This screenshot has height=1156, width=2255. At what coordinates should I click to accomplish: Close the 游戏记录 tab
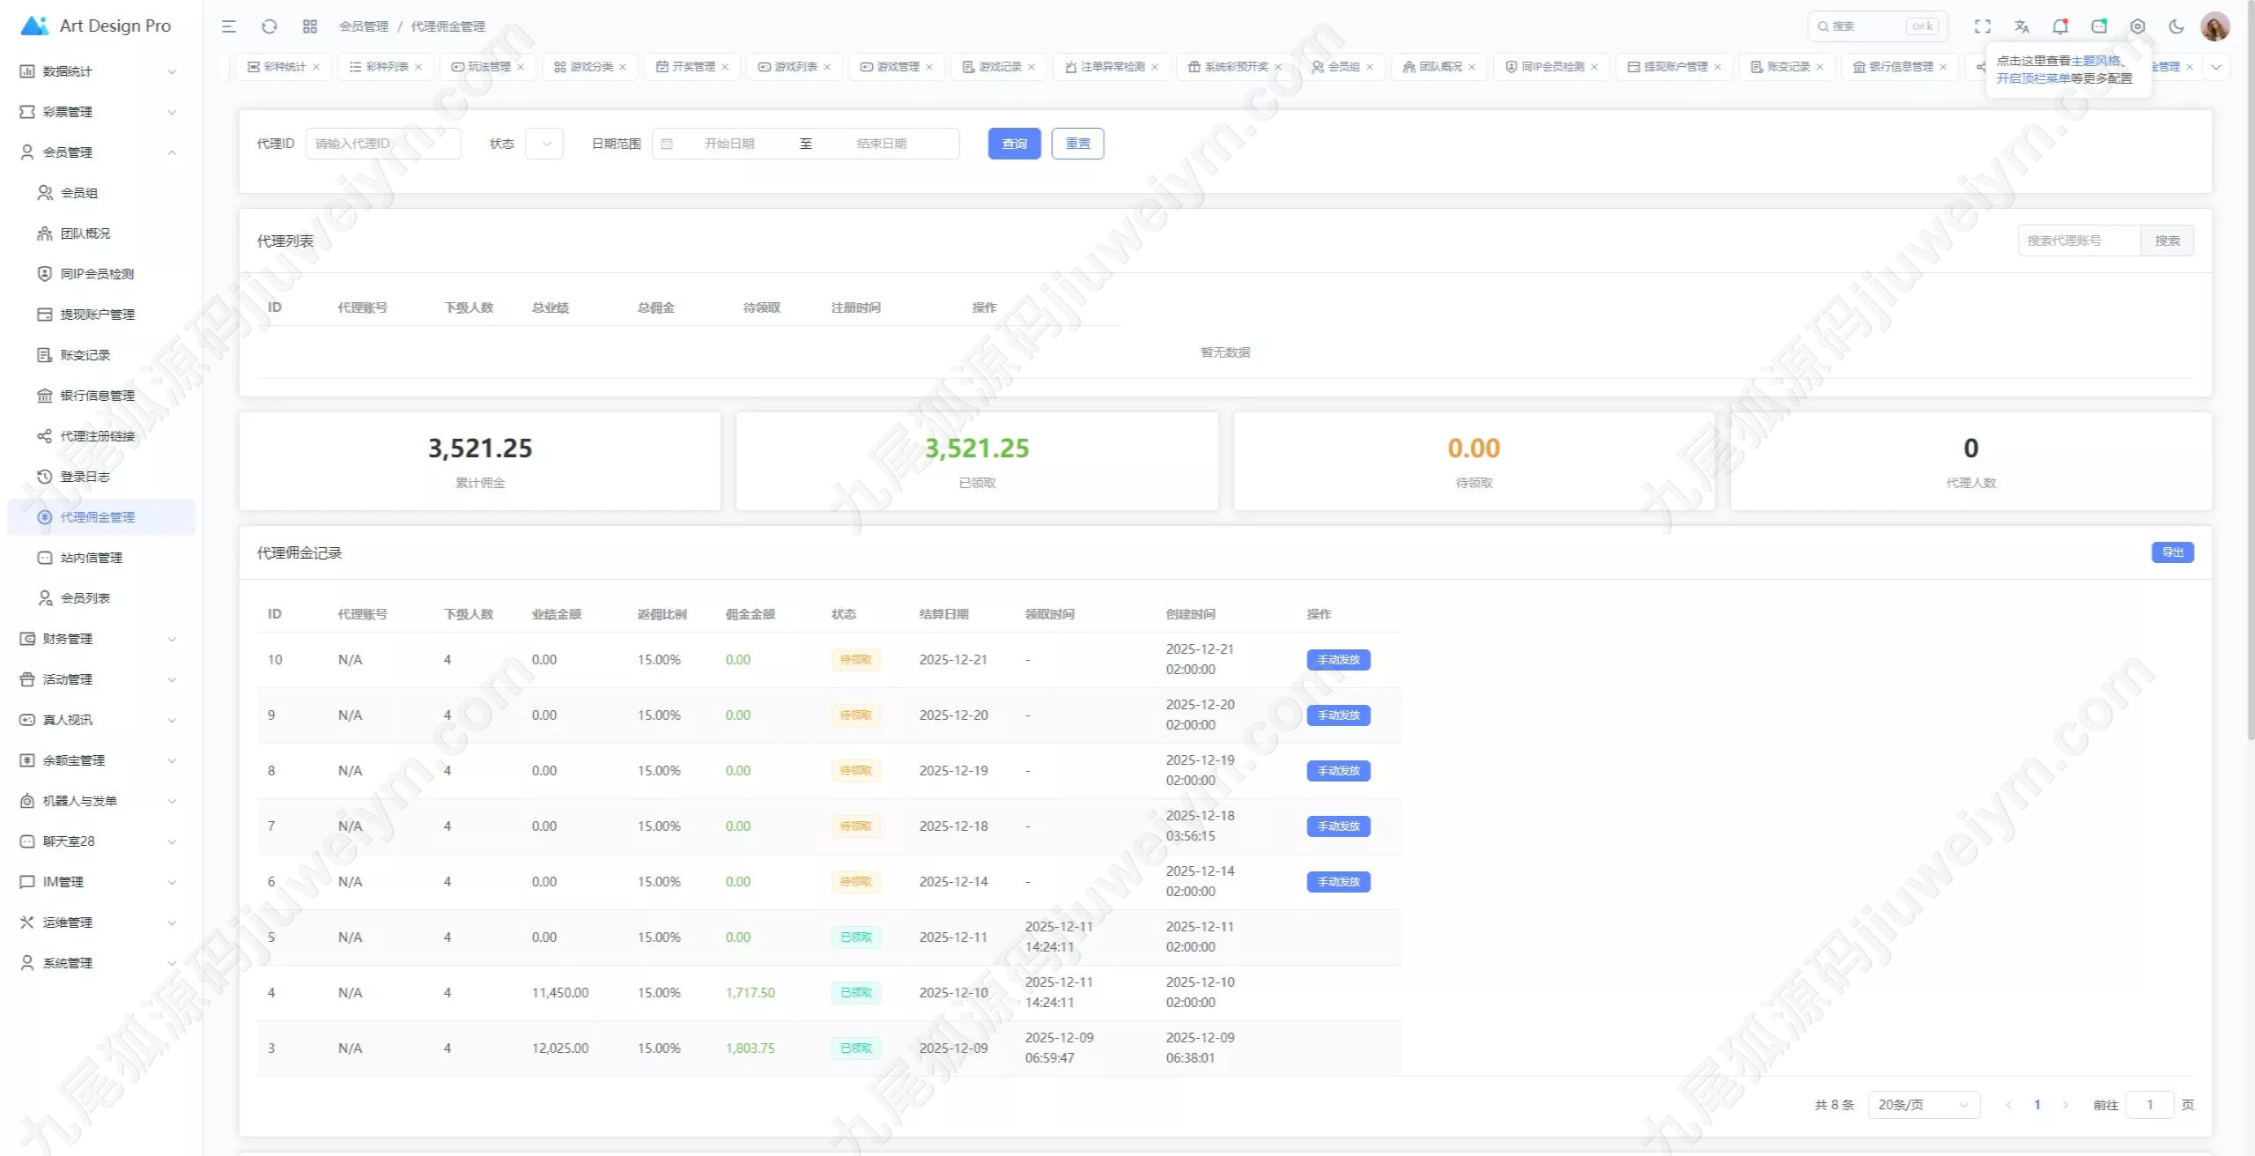[x=1031, y=67]
